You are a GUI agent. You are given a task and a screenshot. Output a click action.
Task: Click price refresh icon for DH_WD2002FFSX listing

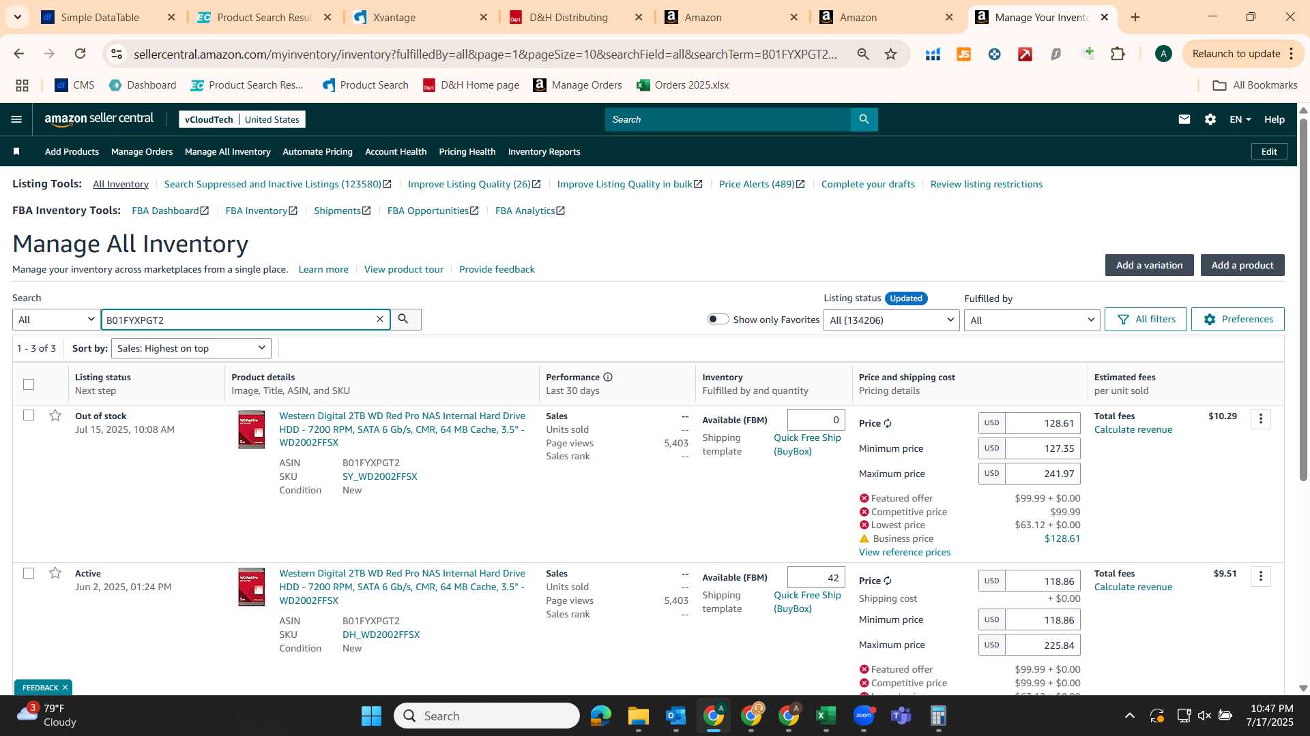coord(888,581)
